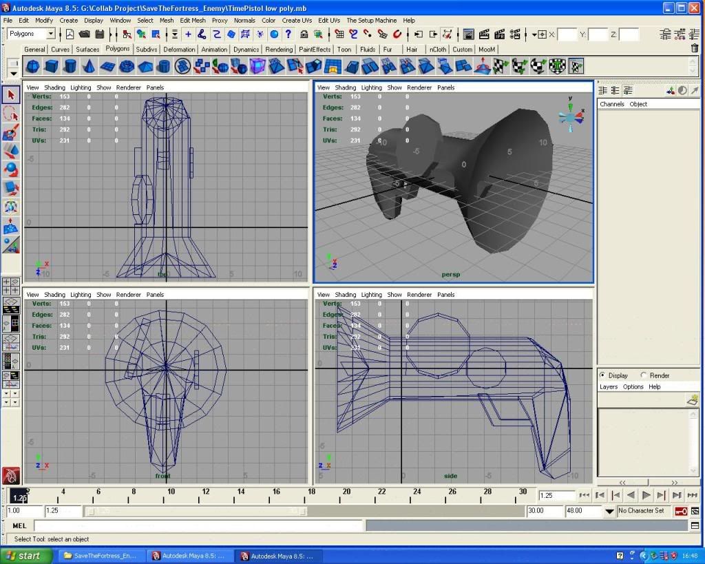Create a polygon cone from shelf
Screen dimensions: 705x564
pos(89,67)
